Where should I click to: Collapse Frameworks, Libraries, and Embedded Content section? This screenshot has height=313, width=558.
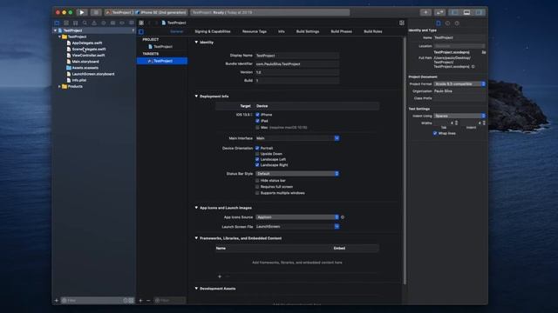click(x=196, y=238)
